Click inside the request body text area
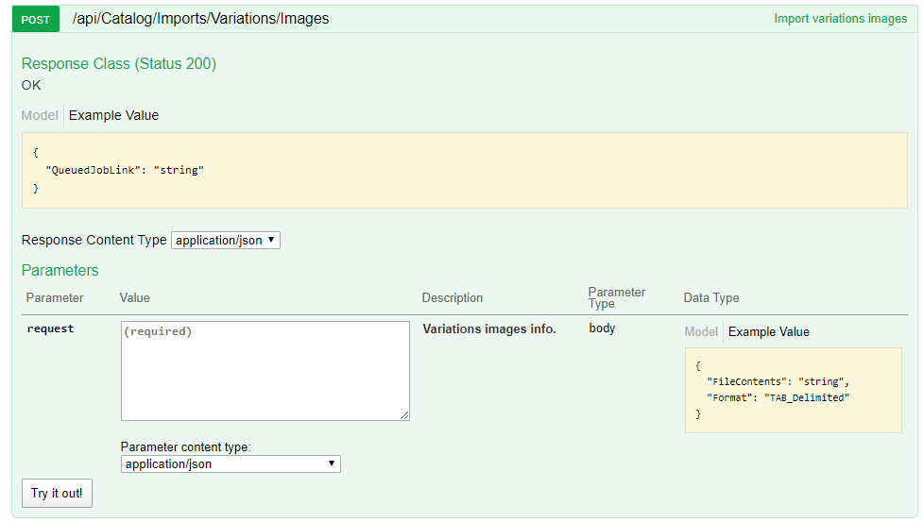Screen dimensions: 924x522 tap(265, 371)
